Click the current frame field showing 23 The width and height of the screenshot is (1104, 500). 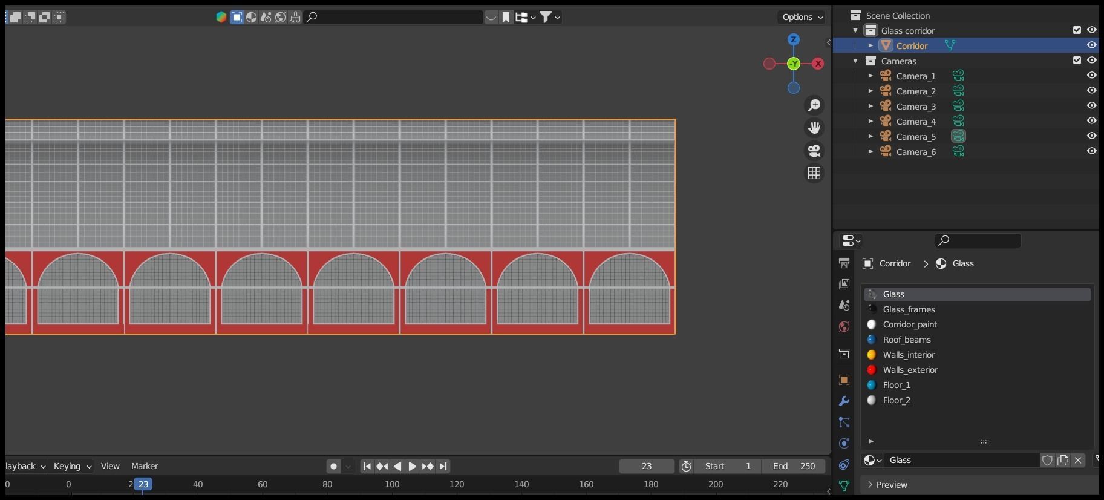(647, 466)
